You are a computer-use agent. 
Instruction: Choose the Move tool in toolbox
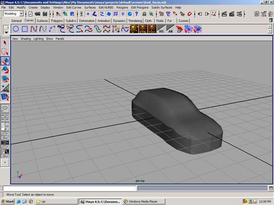pyautogui.click(x=5, y=61)
